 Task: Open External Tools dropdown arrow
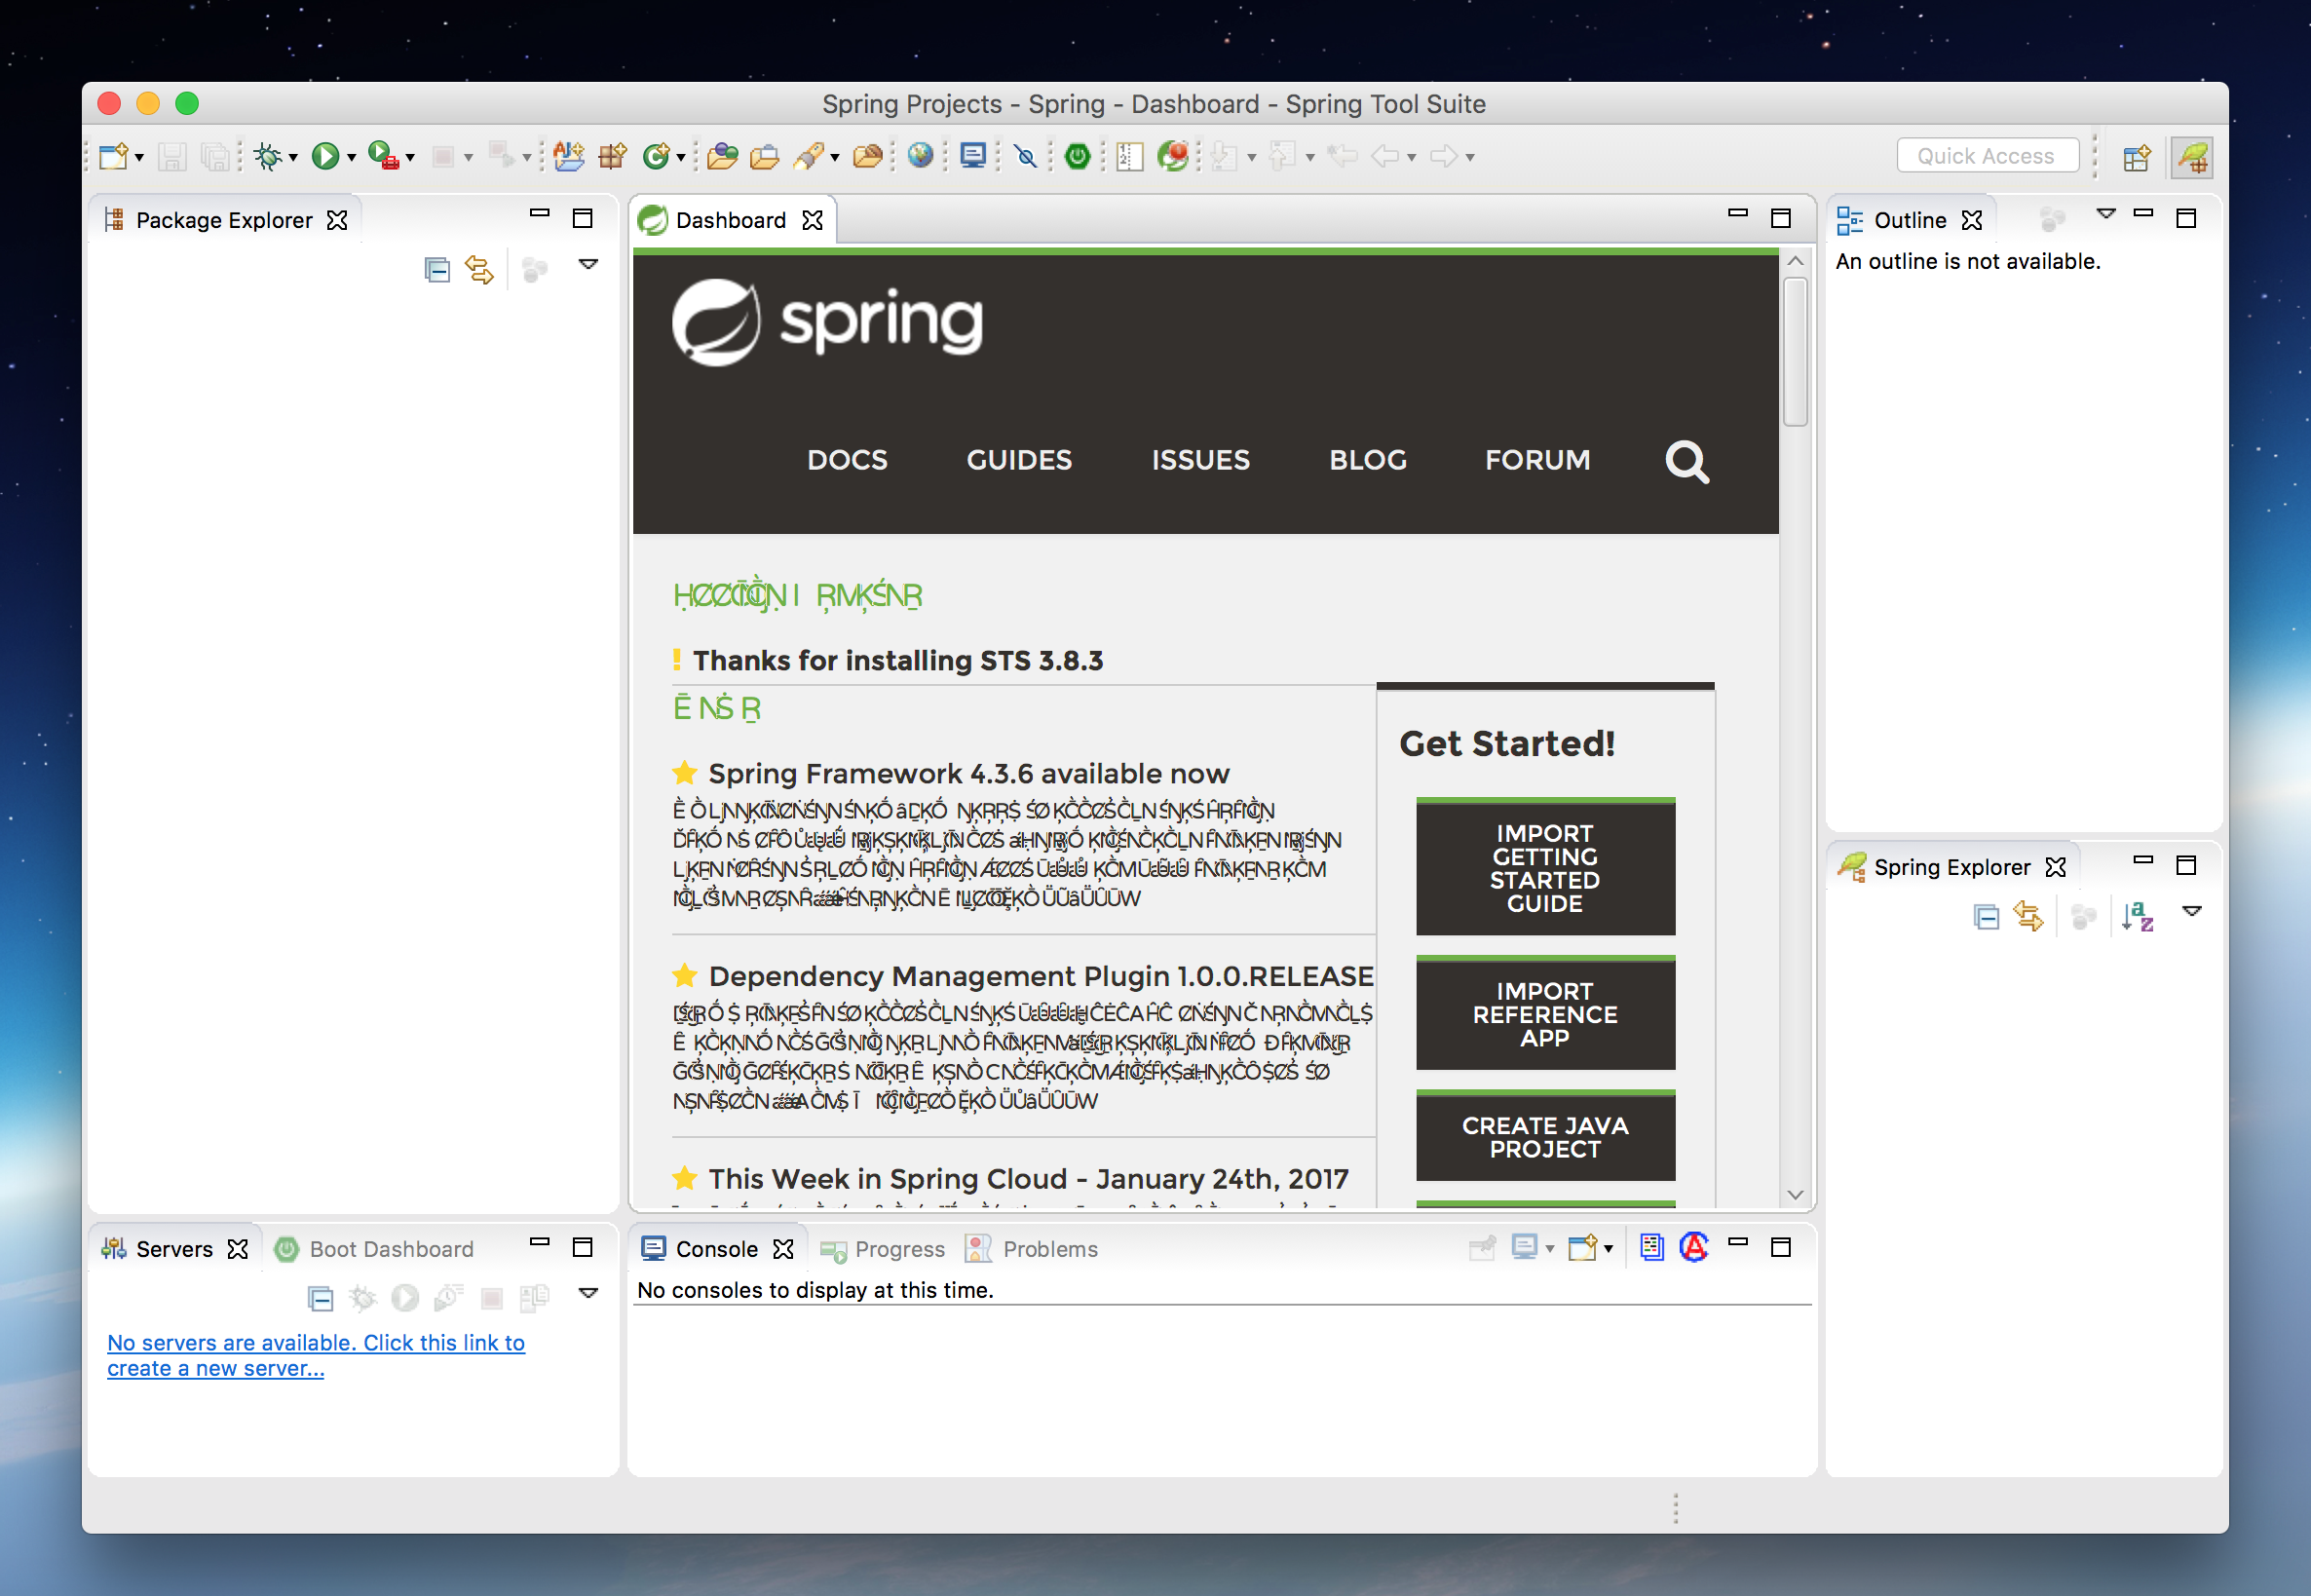pos(410,158)
